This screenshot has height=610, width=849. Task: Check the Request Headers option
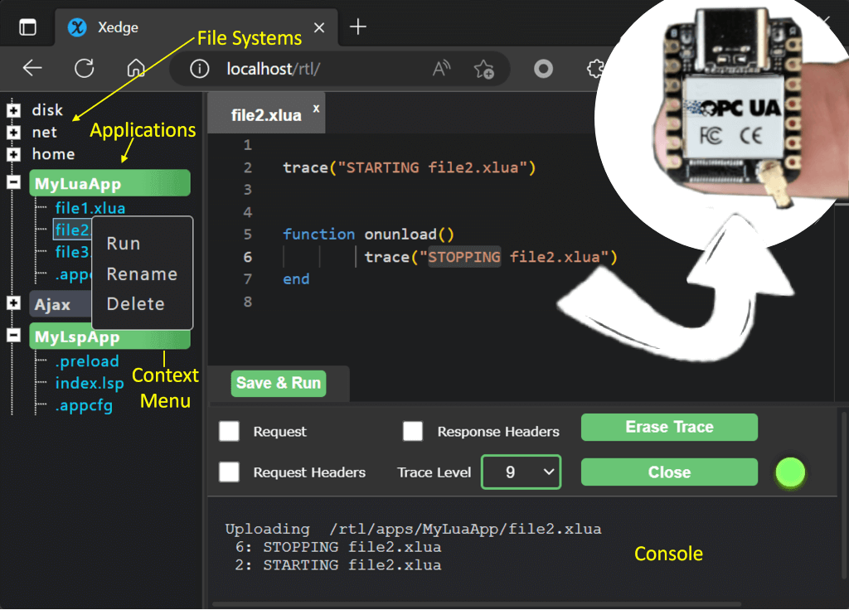[229, 472]
